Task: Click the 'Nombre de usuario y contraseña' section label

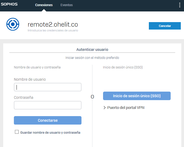Action: 37,67
